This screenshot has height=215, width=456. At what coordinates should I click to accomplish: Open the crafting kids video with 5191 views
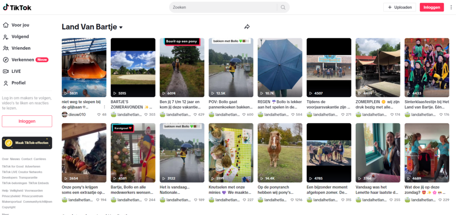pos(231,153)
